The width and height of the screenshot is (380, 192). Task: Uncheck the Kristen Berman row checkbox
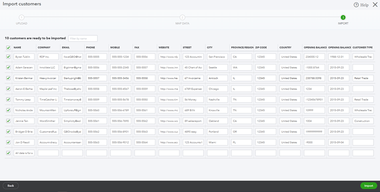pos(8,78)
